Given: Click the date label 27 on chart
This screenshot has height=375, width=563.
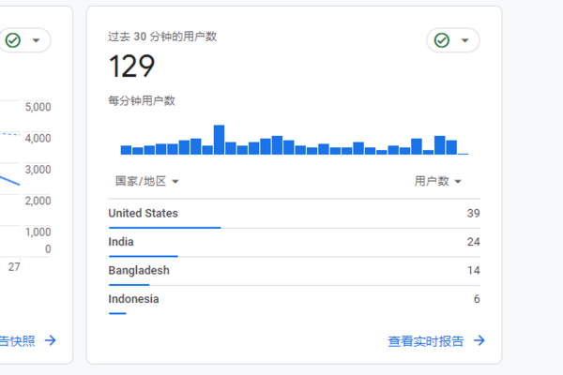Looking at the screenshot, I should (x=14, y=267).
